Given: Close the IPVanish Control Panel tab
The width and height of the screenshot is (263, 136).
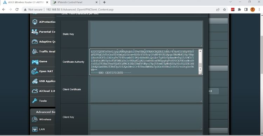Looking at the screenshot, I should (96, 2).
